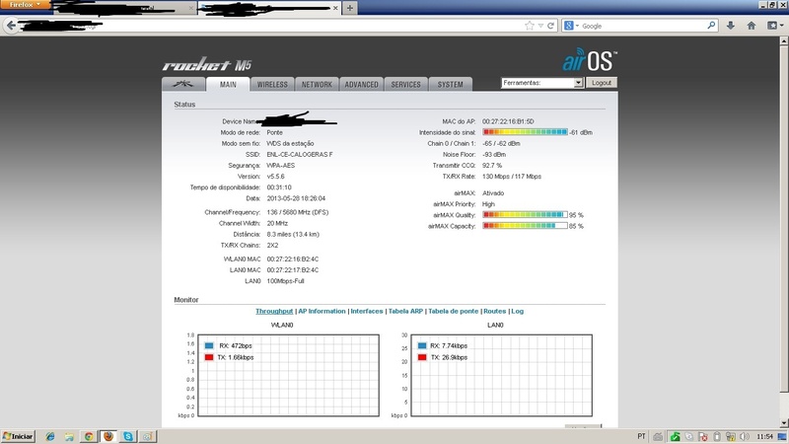Click frequency value 136 / 5680 MHz (DFS)
Viewport: 789px width, 444px height.
298,212
